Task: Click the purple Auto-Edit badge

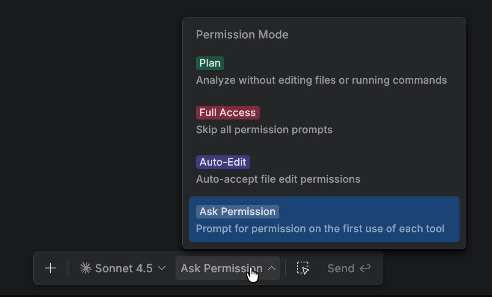Action: point(222,162)
